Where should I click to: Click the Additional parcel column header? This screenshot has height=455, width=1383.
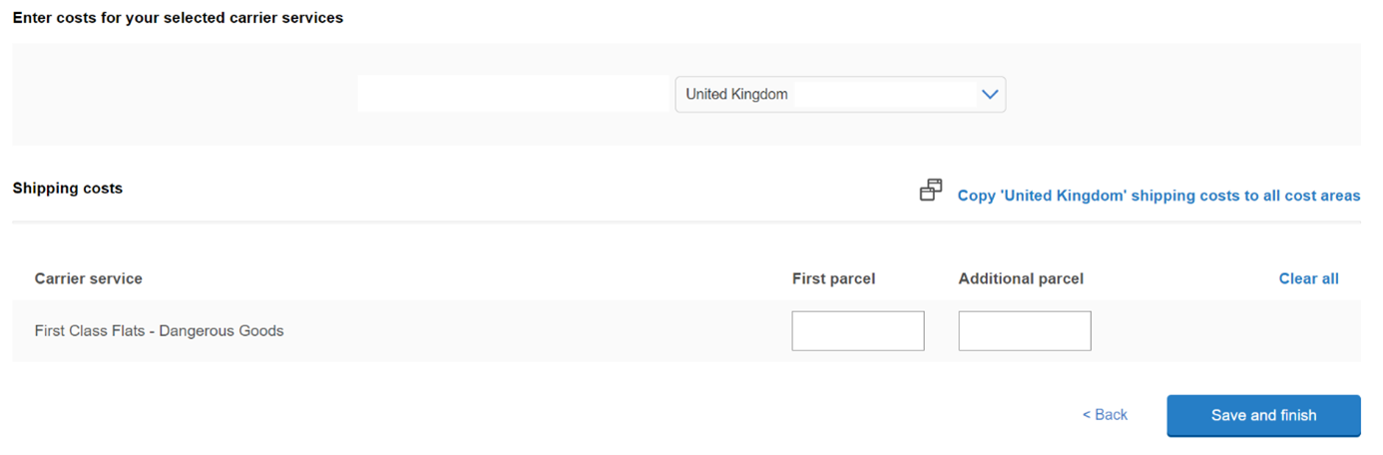(1020, 278)
